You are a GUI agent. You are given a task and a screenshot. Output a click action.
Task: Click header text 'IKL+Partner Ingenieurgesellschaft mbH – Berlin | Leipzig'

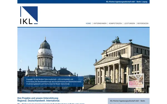click(x=127, y=2)
